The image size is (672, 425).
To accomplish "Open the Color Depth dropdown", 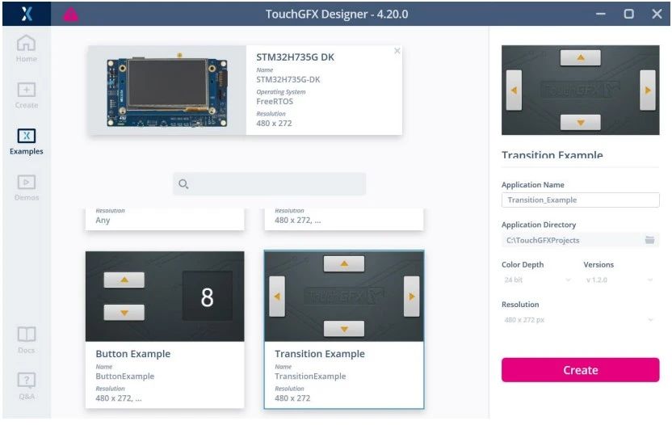I will [x=537, y=280].
